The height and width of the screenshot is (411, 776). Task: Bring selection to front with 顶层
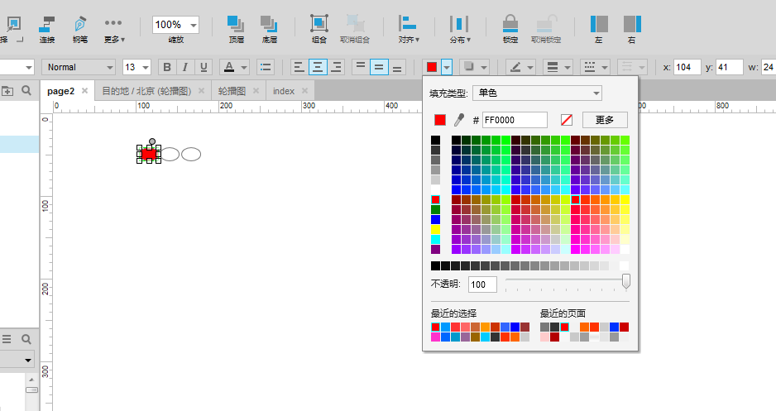pyautogui.click(x=236, y=30)
